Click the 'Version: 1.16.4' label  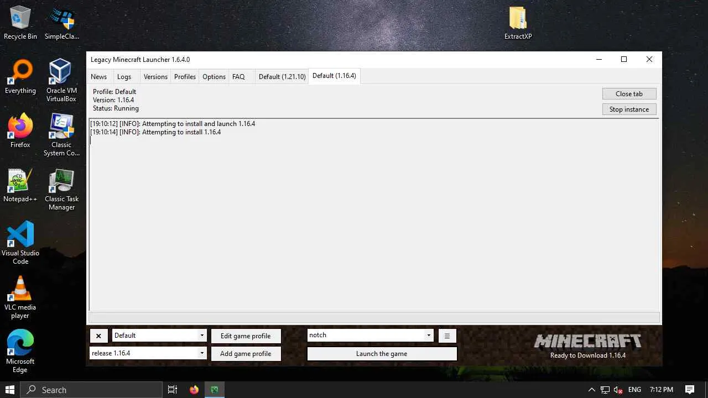113,100
